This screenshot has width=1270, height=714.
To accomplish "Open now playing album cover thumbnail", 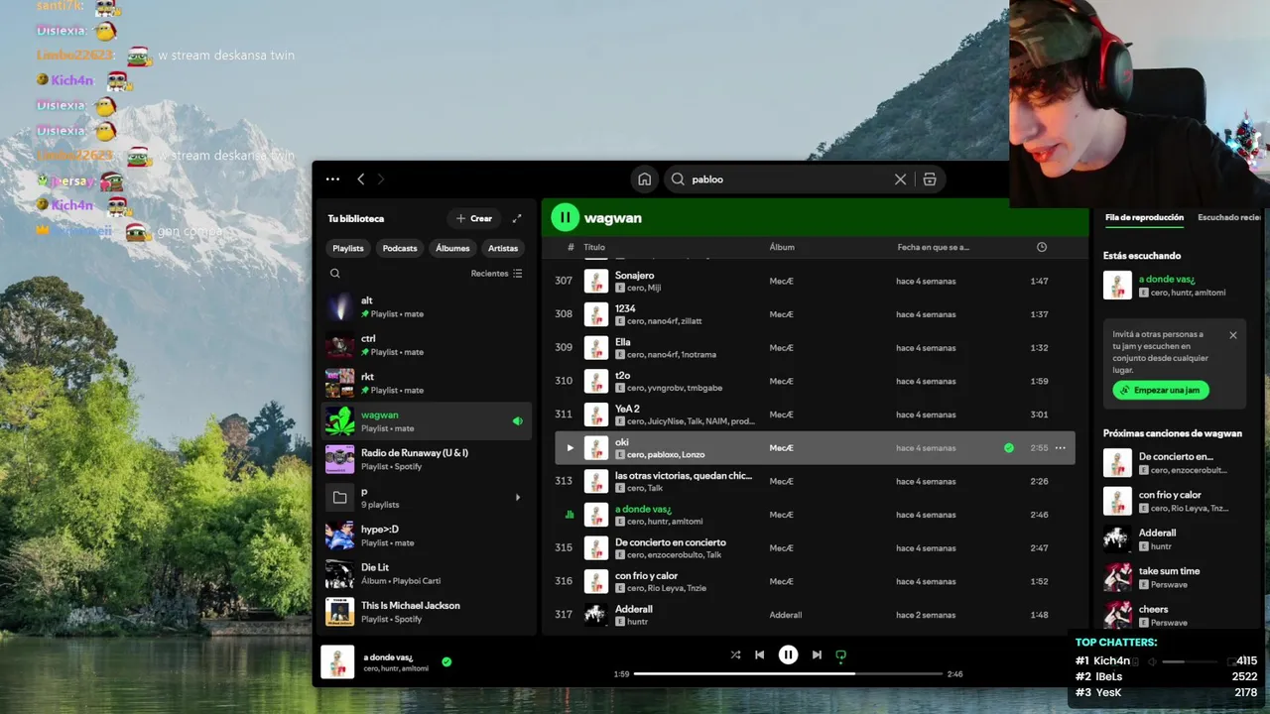I will [x=337, y=661].
